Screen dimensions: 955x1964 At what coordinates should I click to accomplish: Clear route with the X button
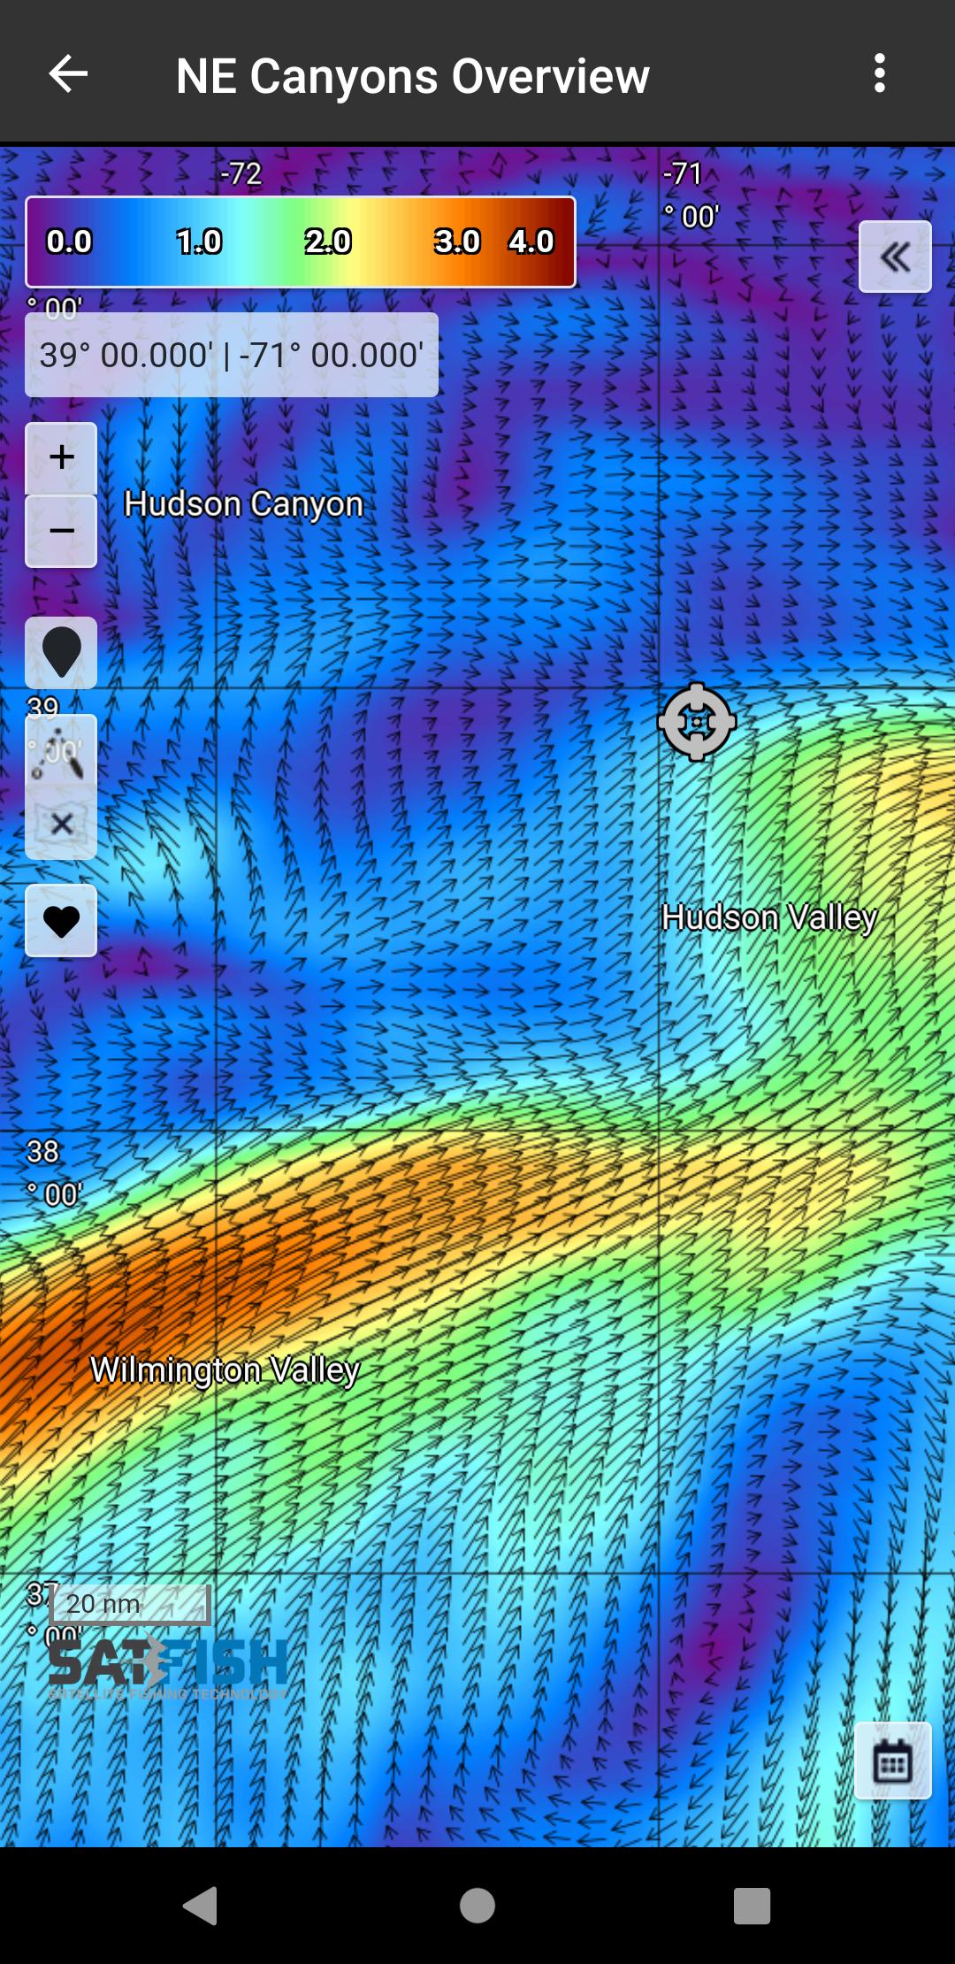click(x=61, y=825)
